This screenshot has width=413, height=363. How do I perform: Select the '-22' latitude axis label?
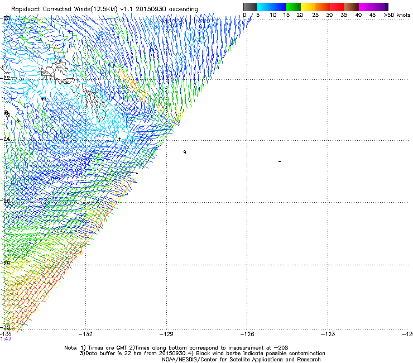pos(5,78)
